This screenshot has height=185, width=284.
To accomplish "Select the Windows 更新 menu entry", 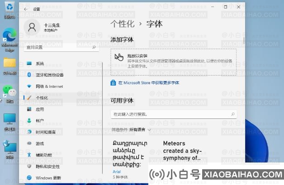I will [62, 178].
